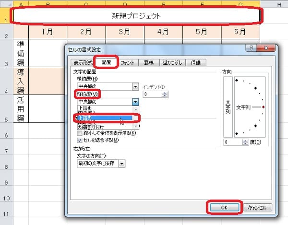Close the セルの書式設定 dialog with X
Image resolution: width=288 pixels, height=225 pixels.
coord(267,49)
